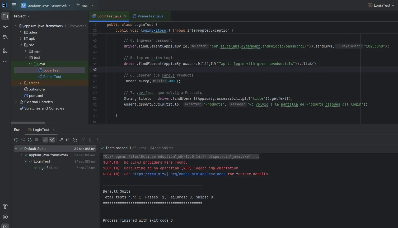Show more tool windows ellipsis icon
The width and height of the screenshot is (398, 228).
click(5, 61)
